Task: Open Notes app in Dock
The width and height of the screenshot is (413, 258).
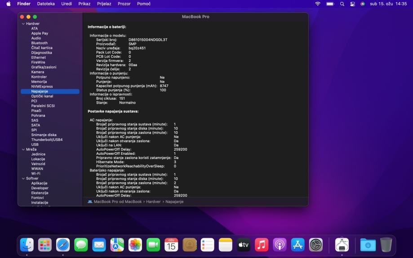Action: [226, 245]
